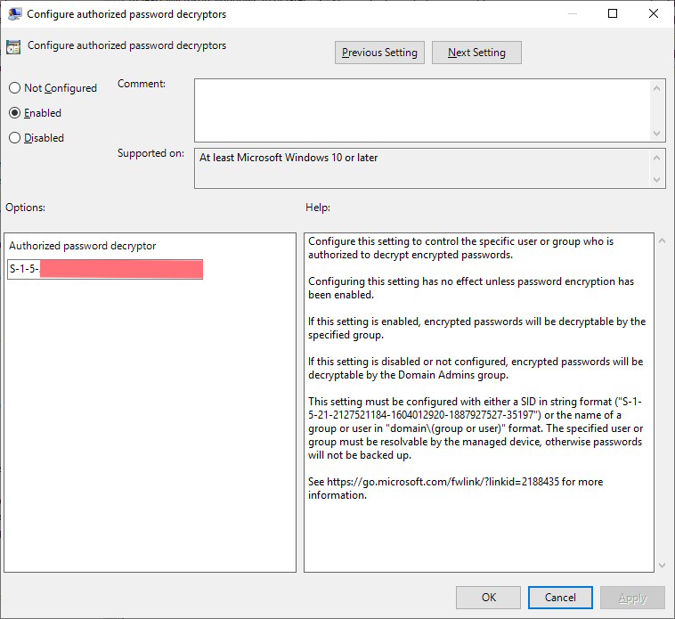Click Comment box scroll up arrow
This screenshot has height=619, width=675.
click(x=658, y=86)
